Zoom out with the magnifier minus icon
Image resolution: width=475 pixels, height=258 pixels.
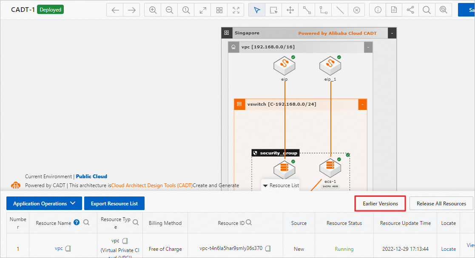coord(169,10)
